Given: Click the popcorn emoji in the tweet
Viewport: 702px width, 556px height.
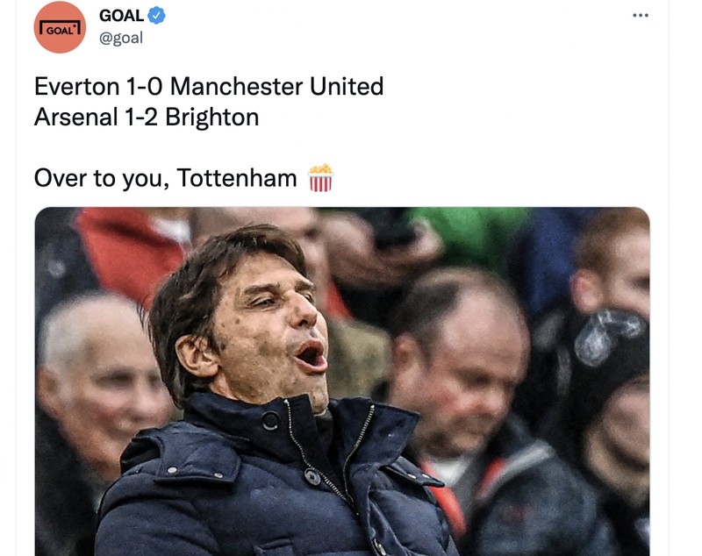Looking at the screenshot, I should click(x=321, y=179).
